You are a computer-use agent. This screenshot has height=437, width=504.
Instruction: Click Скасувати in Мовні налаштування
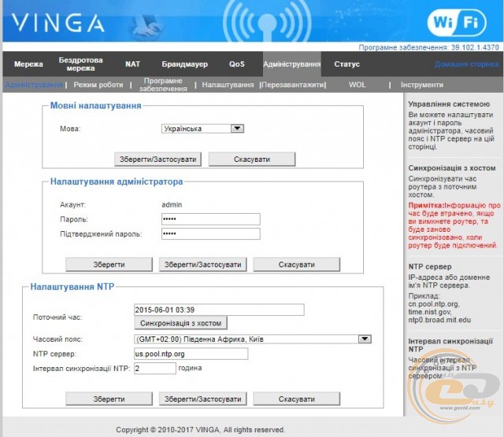[252, 160]
